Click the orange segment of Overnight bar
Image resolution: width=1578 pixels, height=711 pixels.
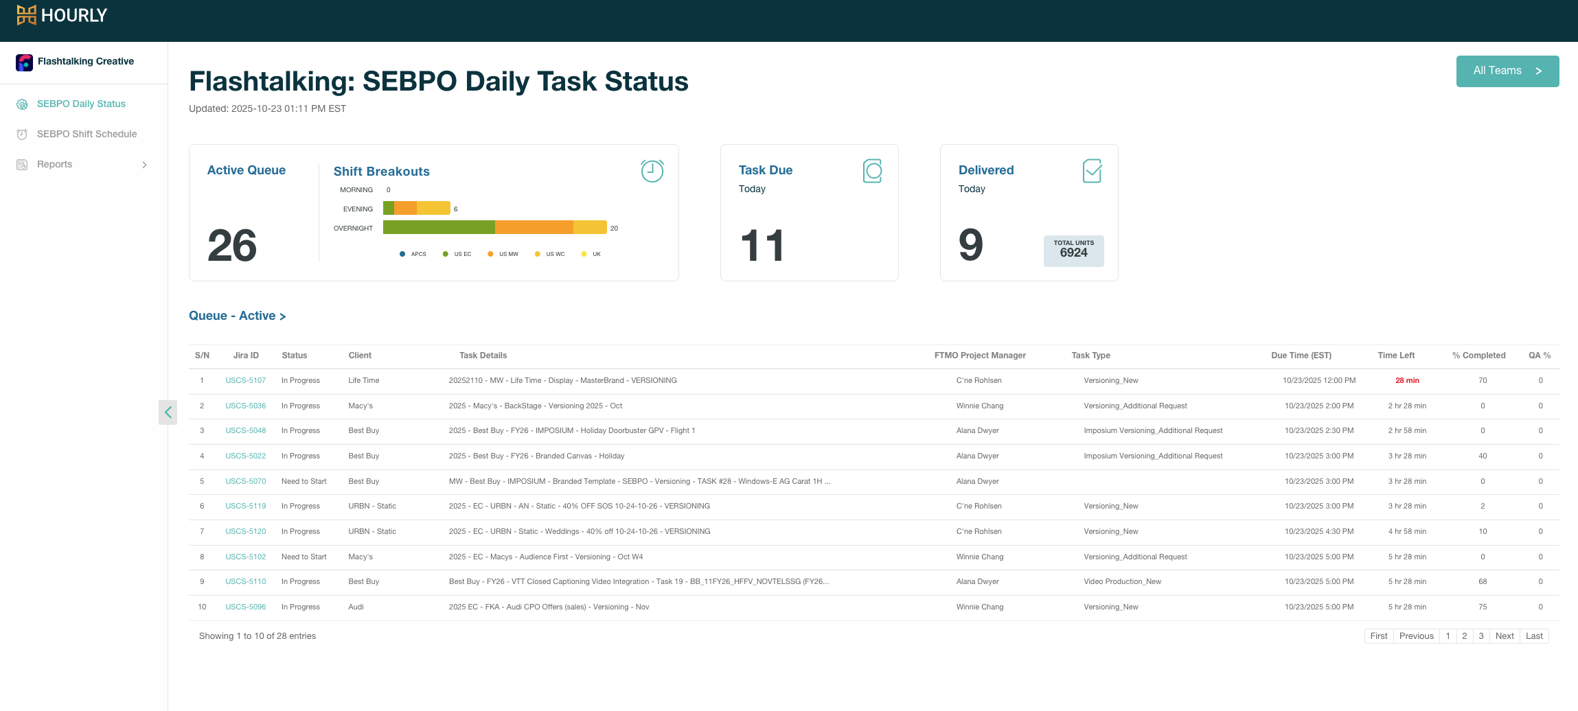(534, 227)
